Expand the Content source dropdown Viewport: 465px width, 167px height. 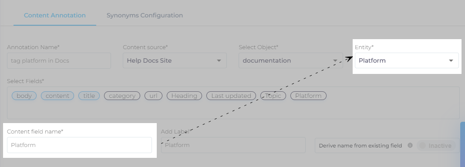pos(175,60)
